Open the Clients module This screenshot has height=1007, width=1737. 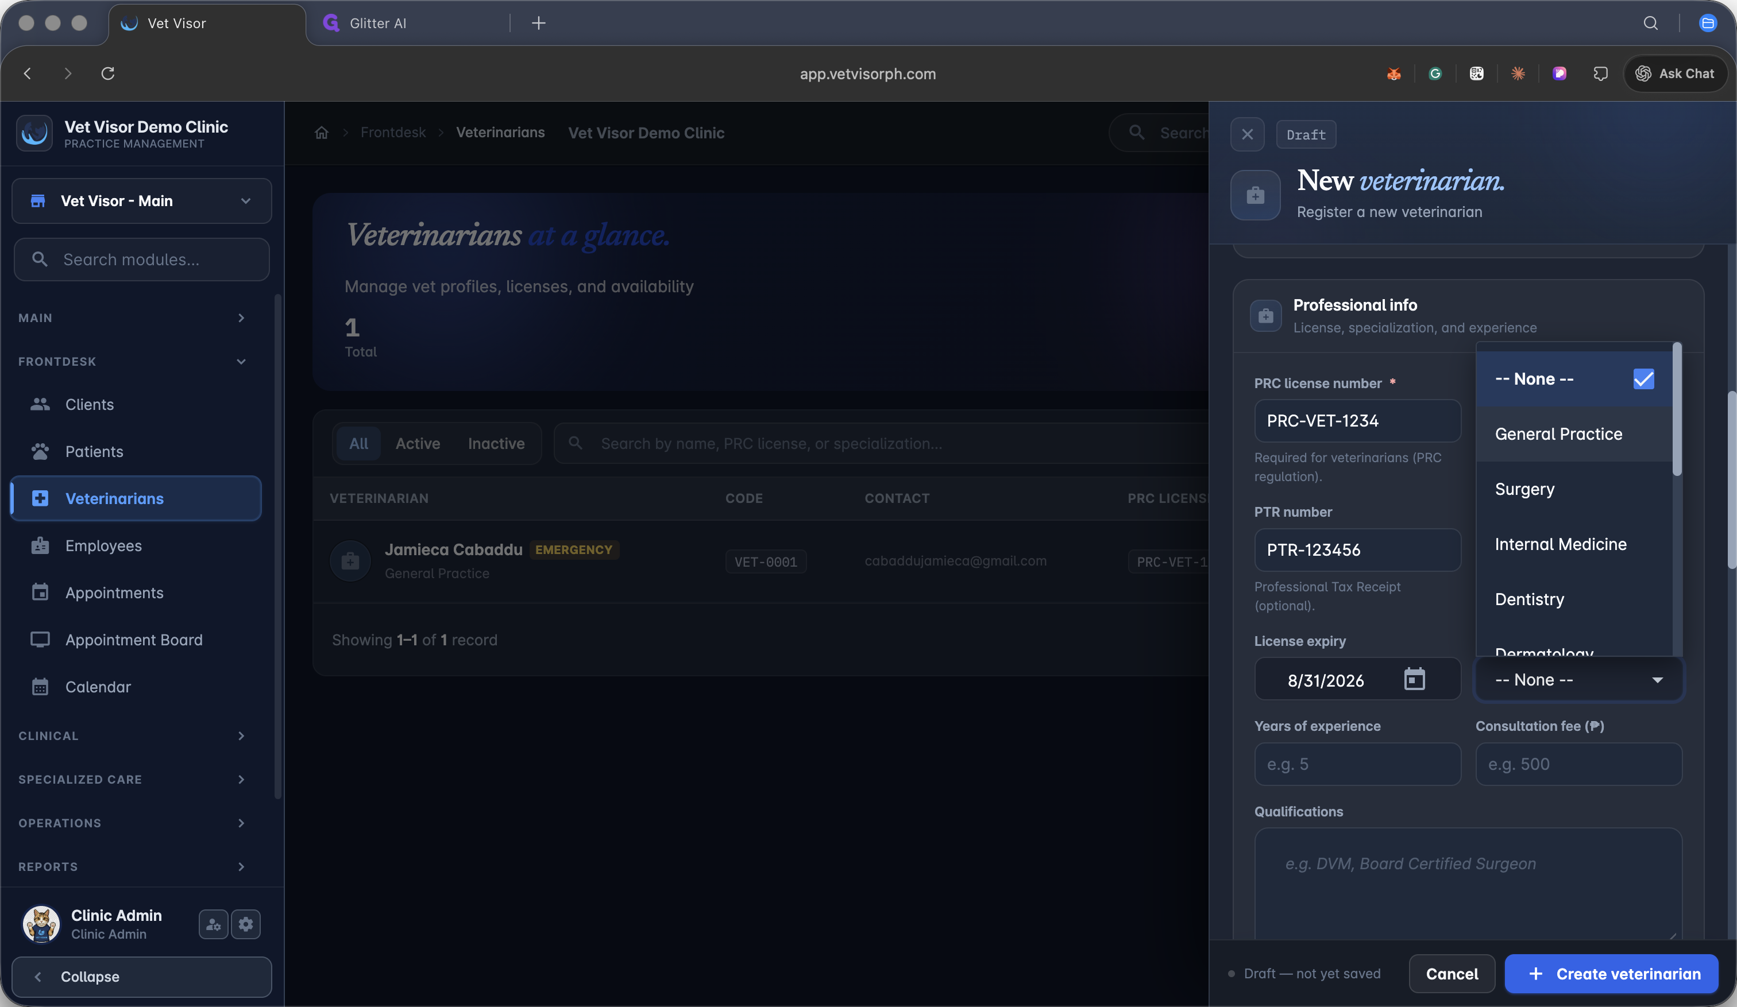pyautogui.click(x=136, y=404)
